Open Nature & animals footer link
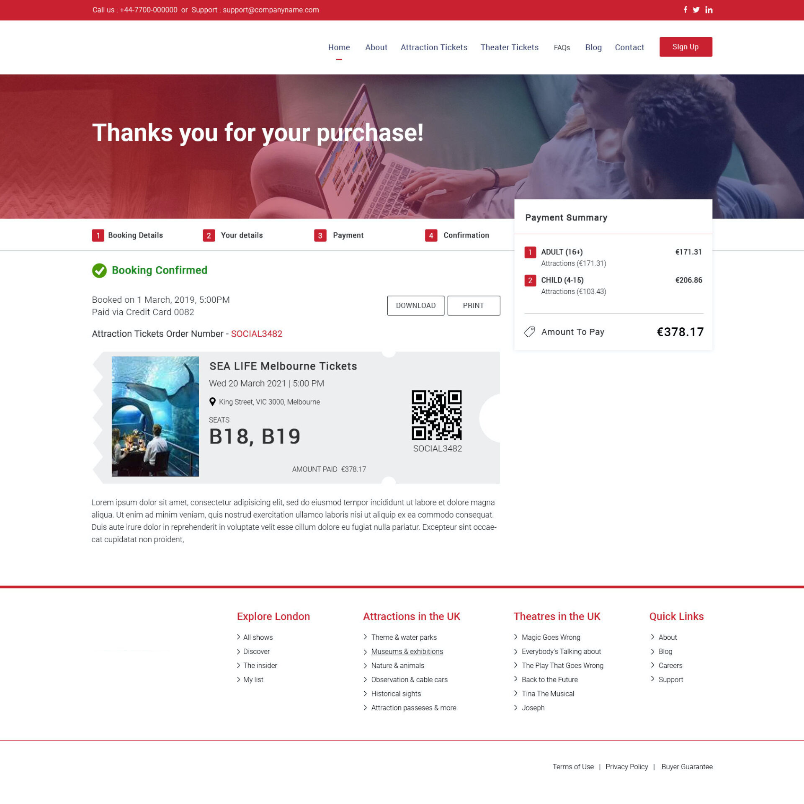This screenshot has height=804, width=804. pyautogui.click(x=397, y=666)
